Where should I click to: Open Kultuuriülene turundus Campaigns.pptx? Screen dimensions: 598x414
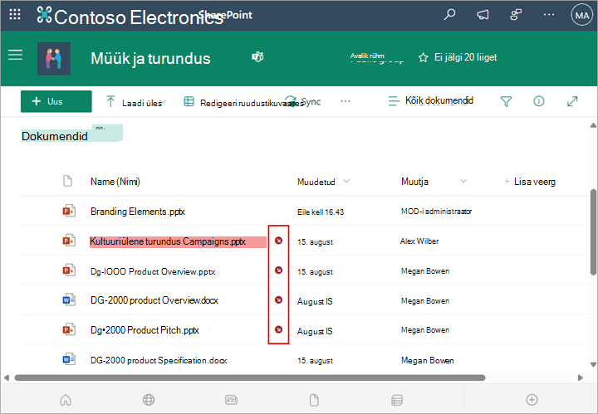168,241
